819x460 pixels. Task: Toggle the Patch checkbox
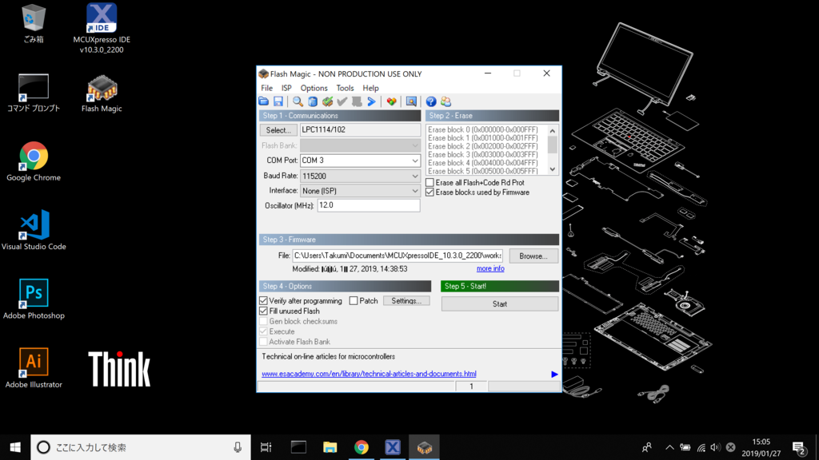coord(354,301)
